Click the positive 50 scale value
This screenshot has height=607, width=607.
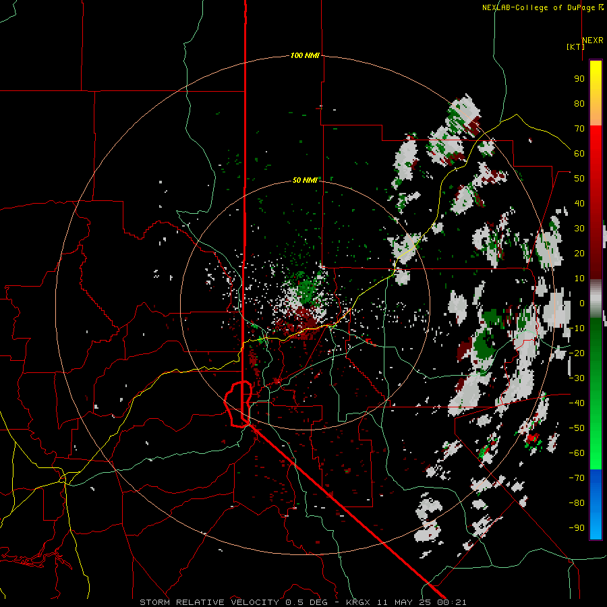579,179
